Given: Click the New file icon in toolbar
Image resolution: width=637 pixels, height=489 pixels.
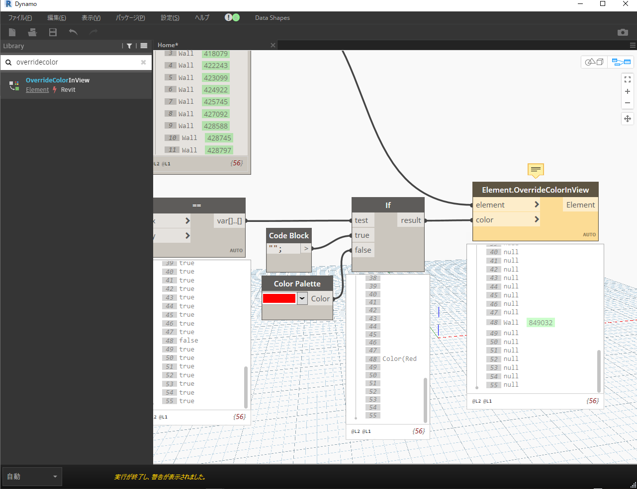Looking at the screenshot, I should [x=12, y=32].
